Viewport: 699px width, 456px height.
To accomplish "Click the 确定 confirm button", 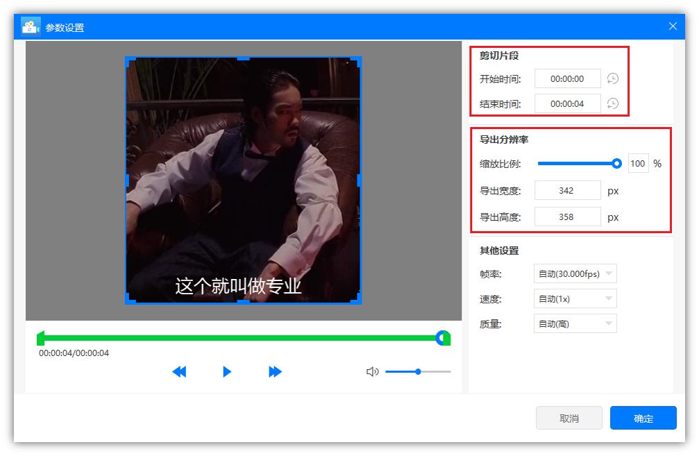I will (643, 418).
